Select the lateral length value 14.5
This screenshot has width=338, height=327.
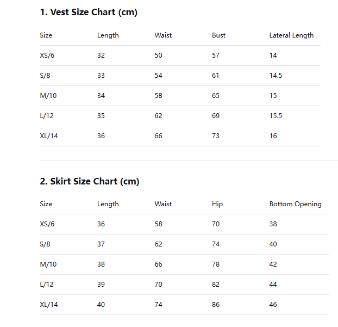pyautogui.click(x=276, y=76)
